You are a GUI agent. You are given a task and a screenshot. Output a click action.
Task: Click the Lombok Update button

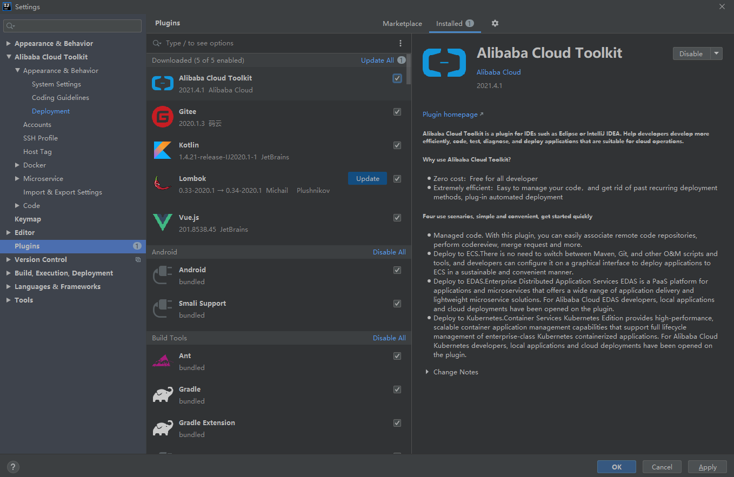coord(368,179)
